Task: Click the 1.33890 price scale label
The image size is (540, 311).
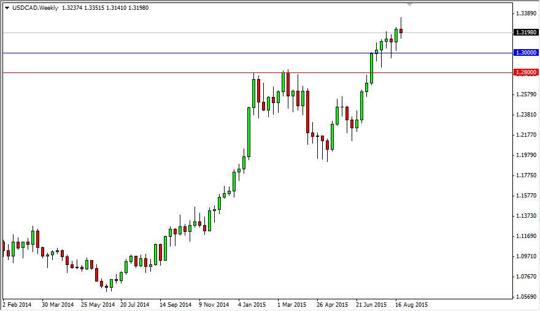Action: click(526, 13)
